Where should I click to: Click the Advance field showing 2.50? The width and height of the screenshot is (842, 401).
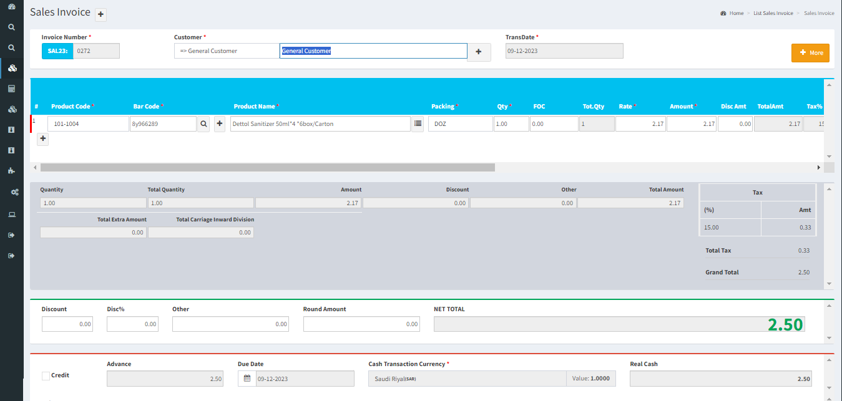[x=165, y=379]
